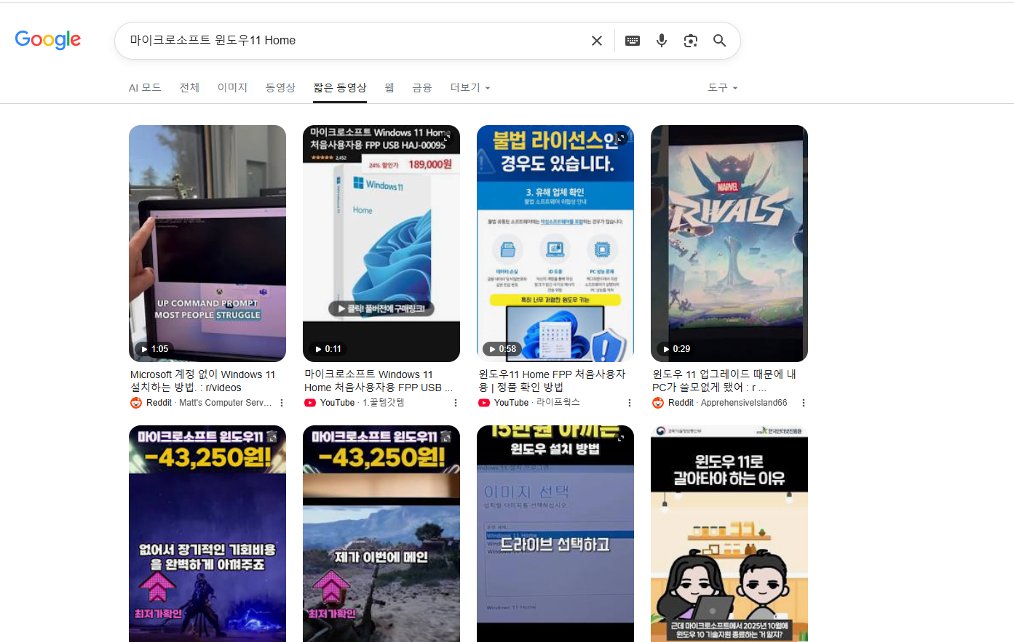Open link 마이크로소프트 Windows 11 Home 처음사용자용 FPP USB

(379, 381)
